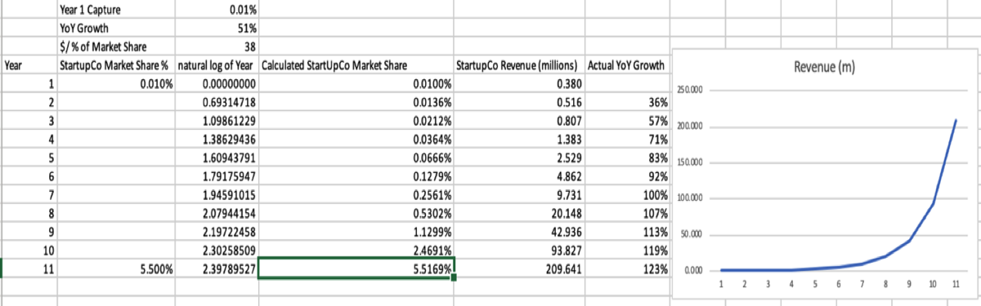Click the YoY growth cell 113%
The height and width of the screenshot is (306, 981).
pos(628,232)
